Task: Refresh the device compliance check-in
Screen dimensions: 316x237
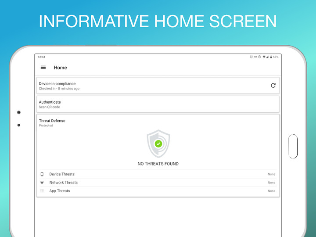Action: tap(273, 86)
